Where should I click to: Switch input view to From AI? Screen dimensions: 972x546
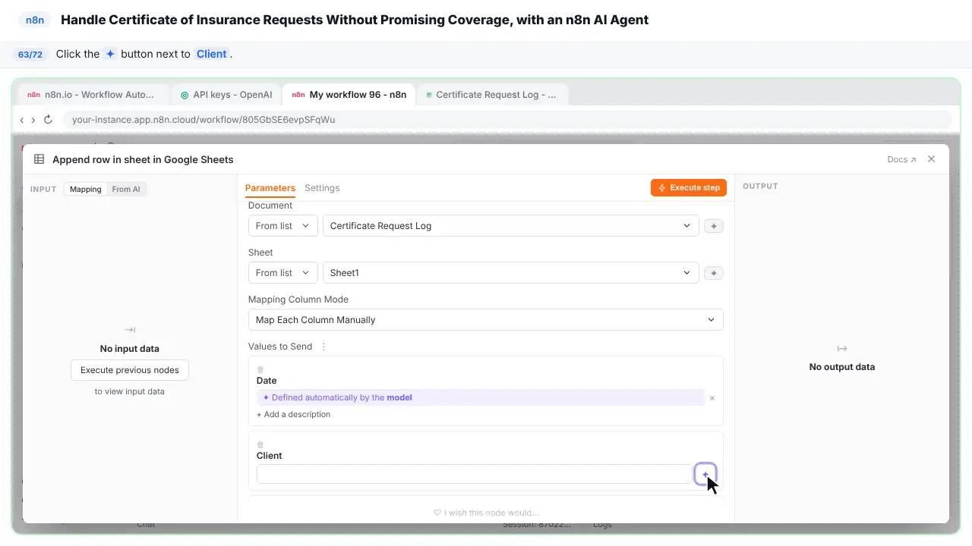click(126, 189)
